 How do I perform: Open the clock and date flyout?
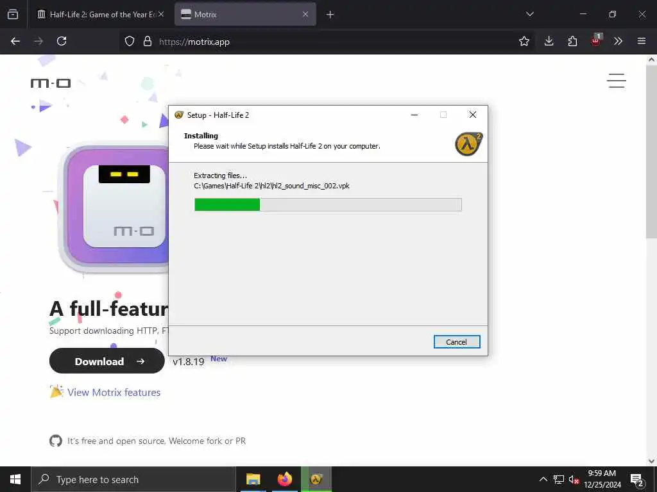pos(602,479)
